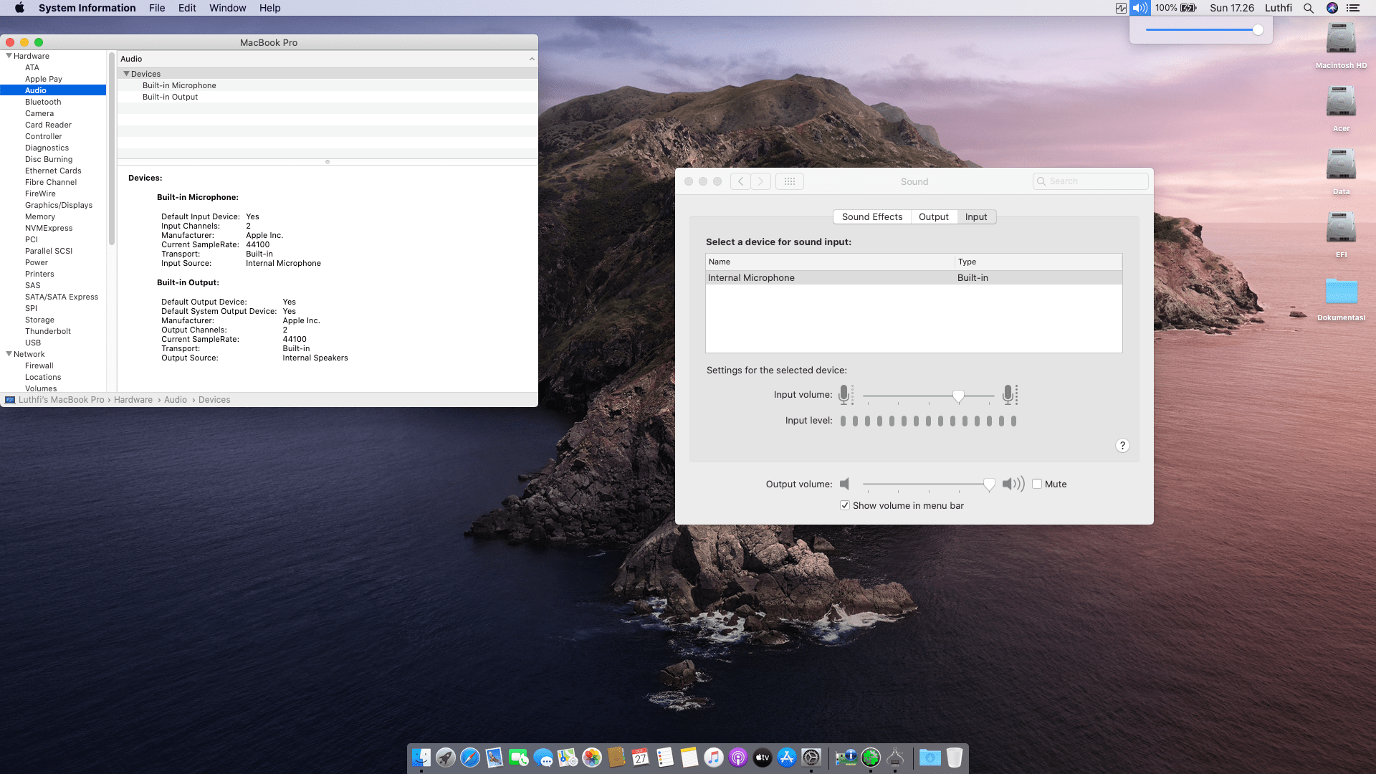Click the help question mark button

[1123, 445]
